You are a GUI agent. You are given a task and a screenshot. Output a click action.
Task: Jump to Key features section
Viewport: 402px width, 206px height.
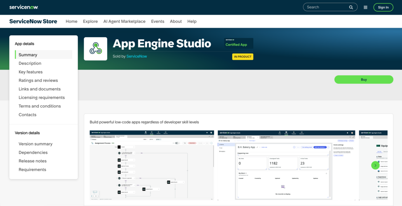click(31, 72)
